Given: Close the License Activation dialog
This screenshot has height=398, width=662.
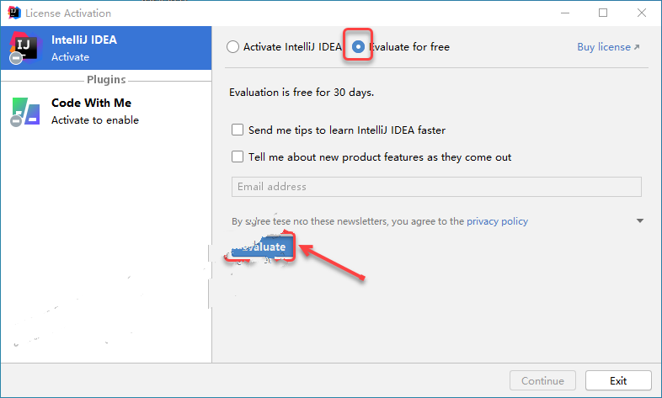Looking at the screenshot, I should pos(641,13).
